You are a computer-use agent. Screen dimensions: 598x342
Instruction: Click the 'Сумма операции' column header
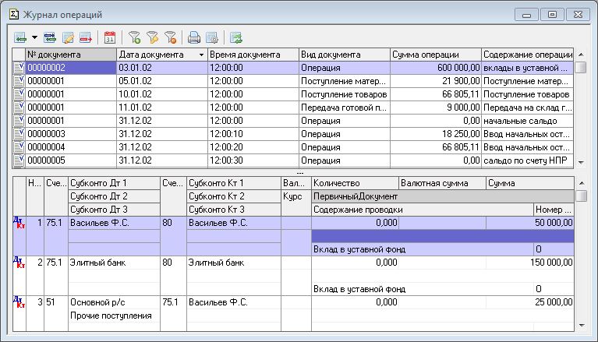coord(435,55)
